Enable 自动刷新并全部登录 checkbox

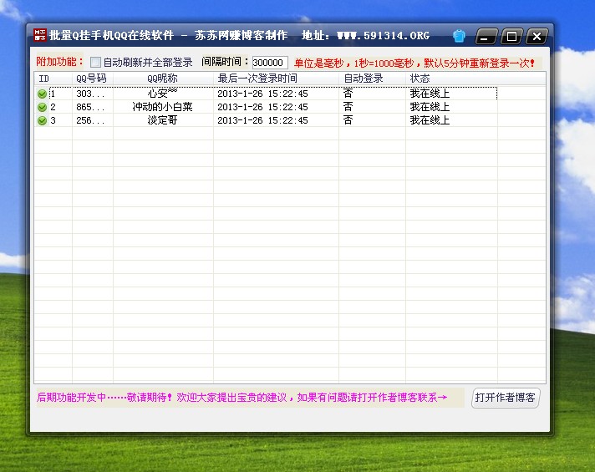(x=95, y=62)
